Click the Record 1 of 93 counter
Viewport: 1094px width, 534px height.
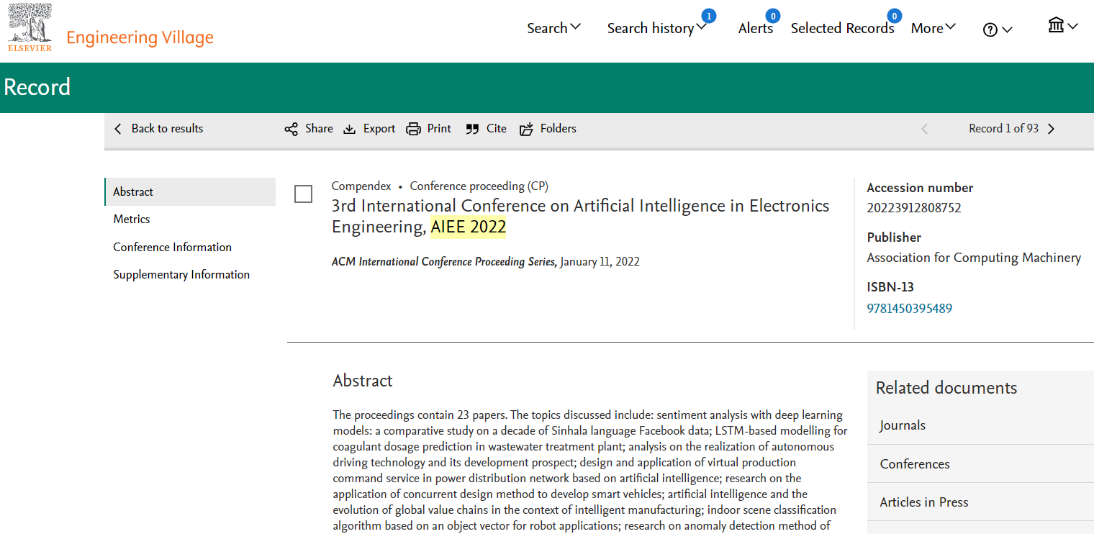[x=1003, y=129]
